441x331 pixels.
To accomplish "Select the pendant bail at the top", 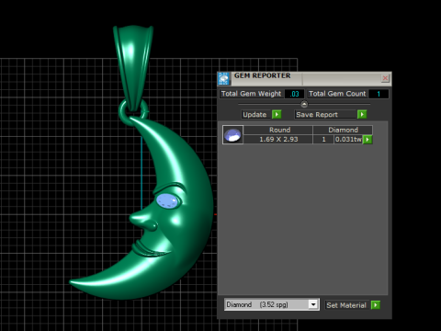I will click(x=133, y=67).
